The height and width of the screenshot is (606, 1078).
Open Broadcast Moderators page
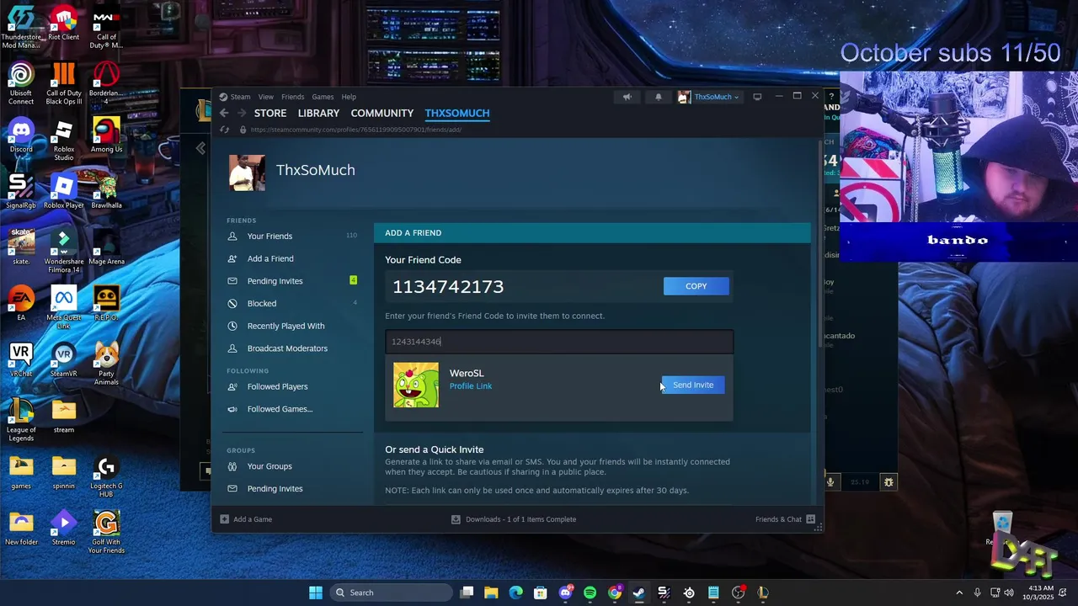coord(287,348)
